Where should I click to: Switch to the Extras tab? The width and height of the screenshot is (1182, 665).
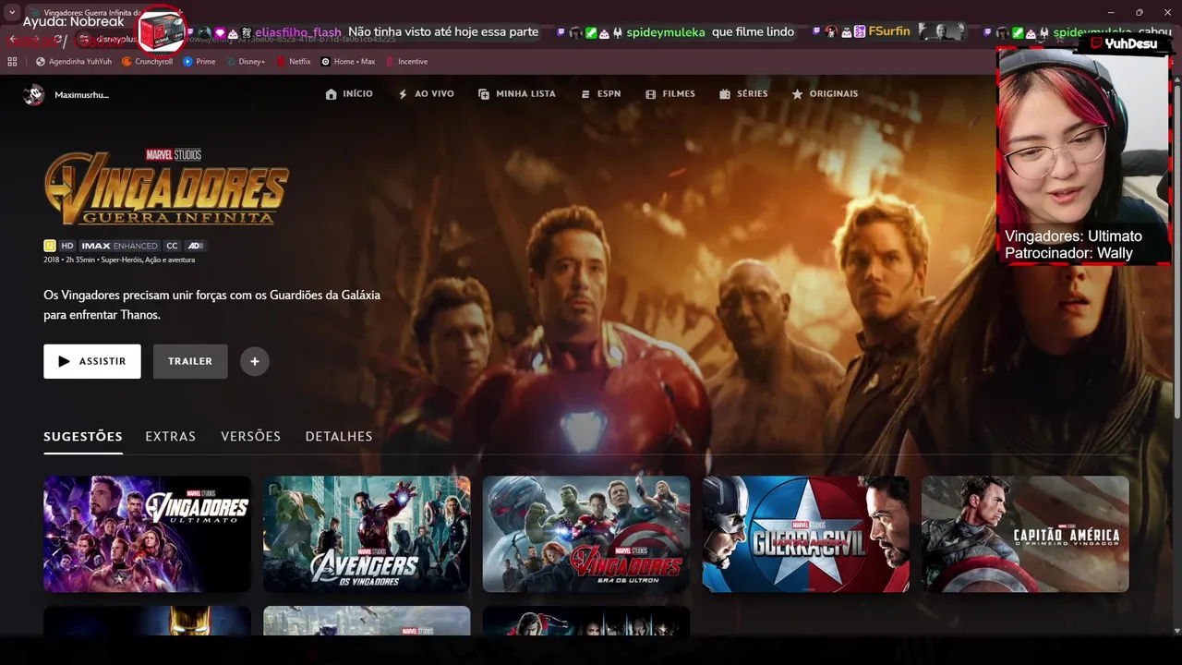171,436
